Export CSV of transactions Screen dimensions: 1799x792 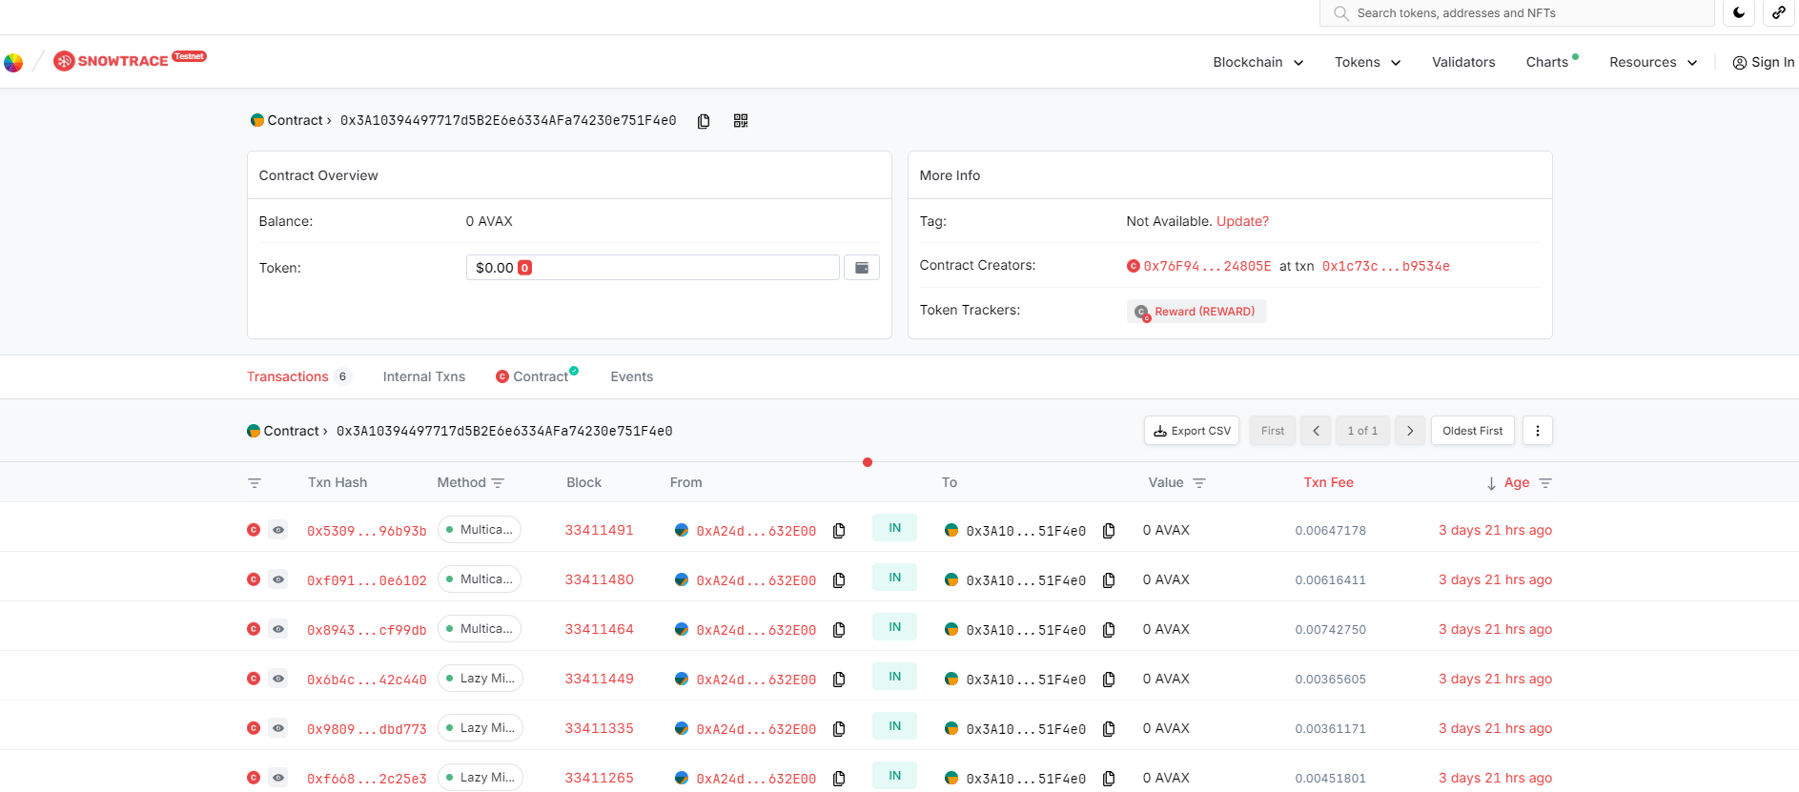tap(1192, 431)
